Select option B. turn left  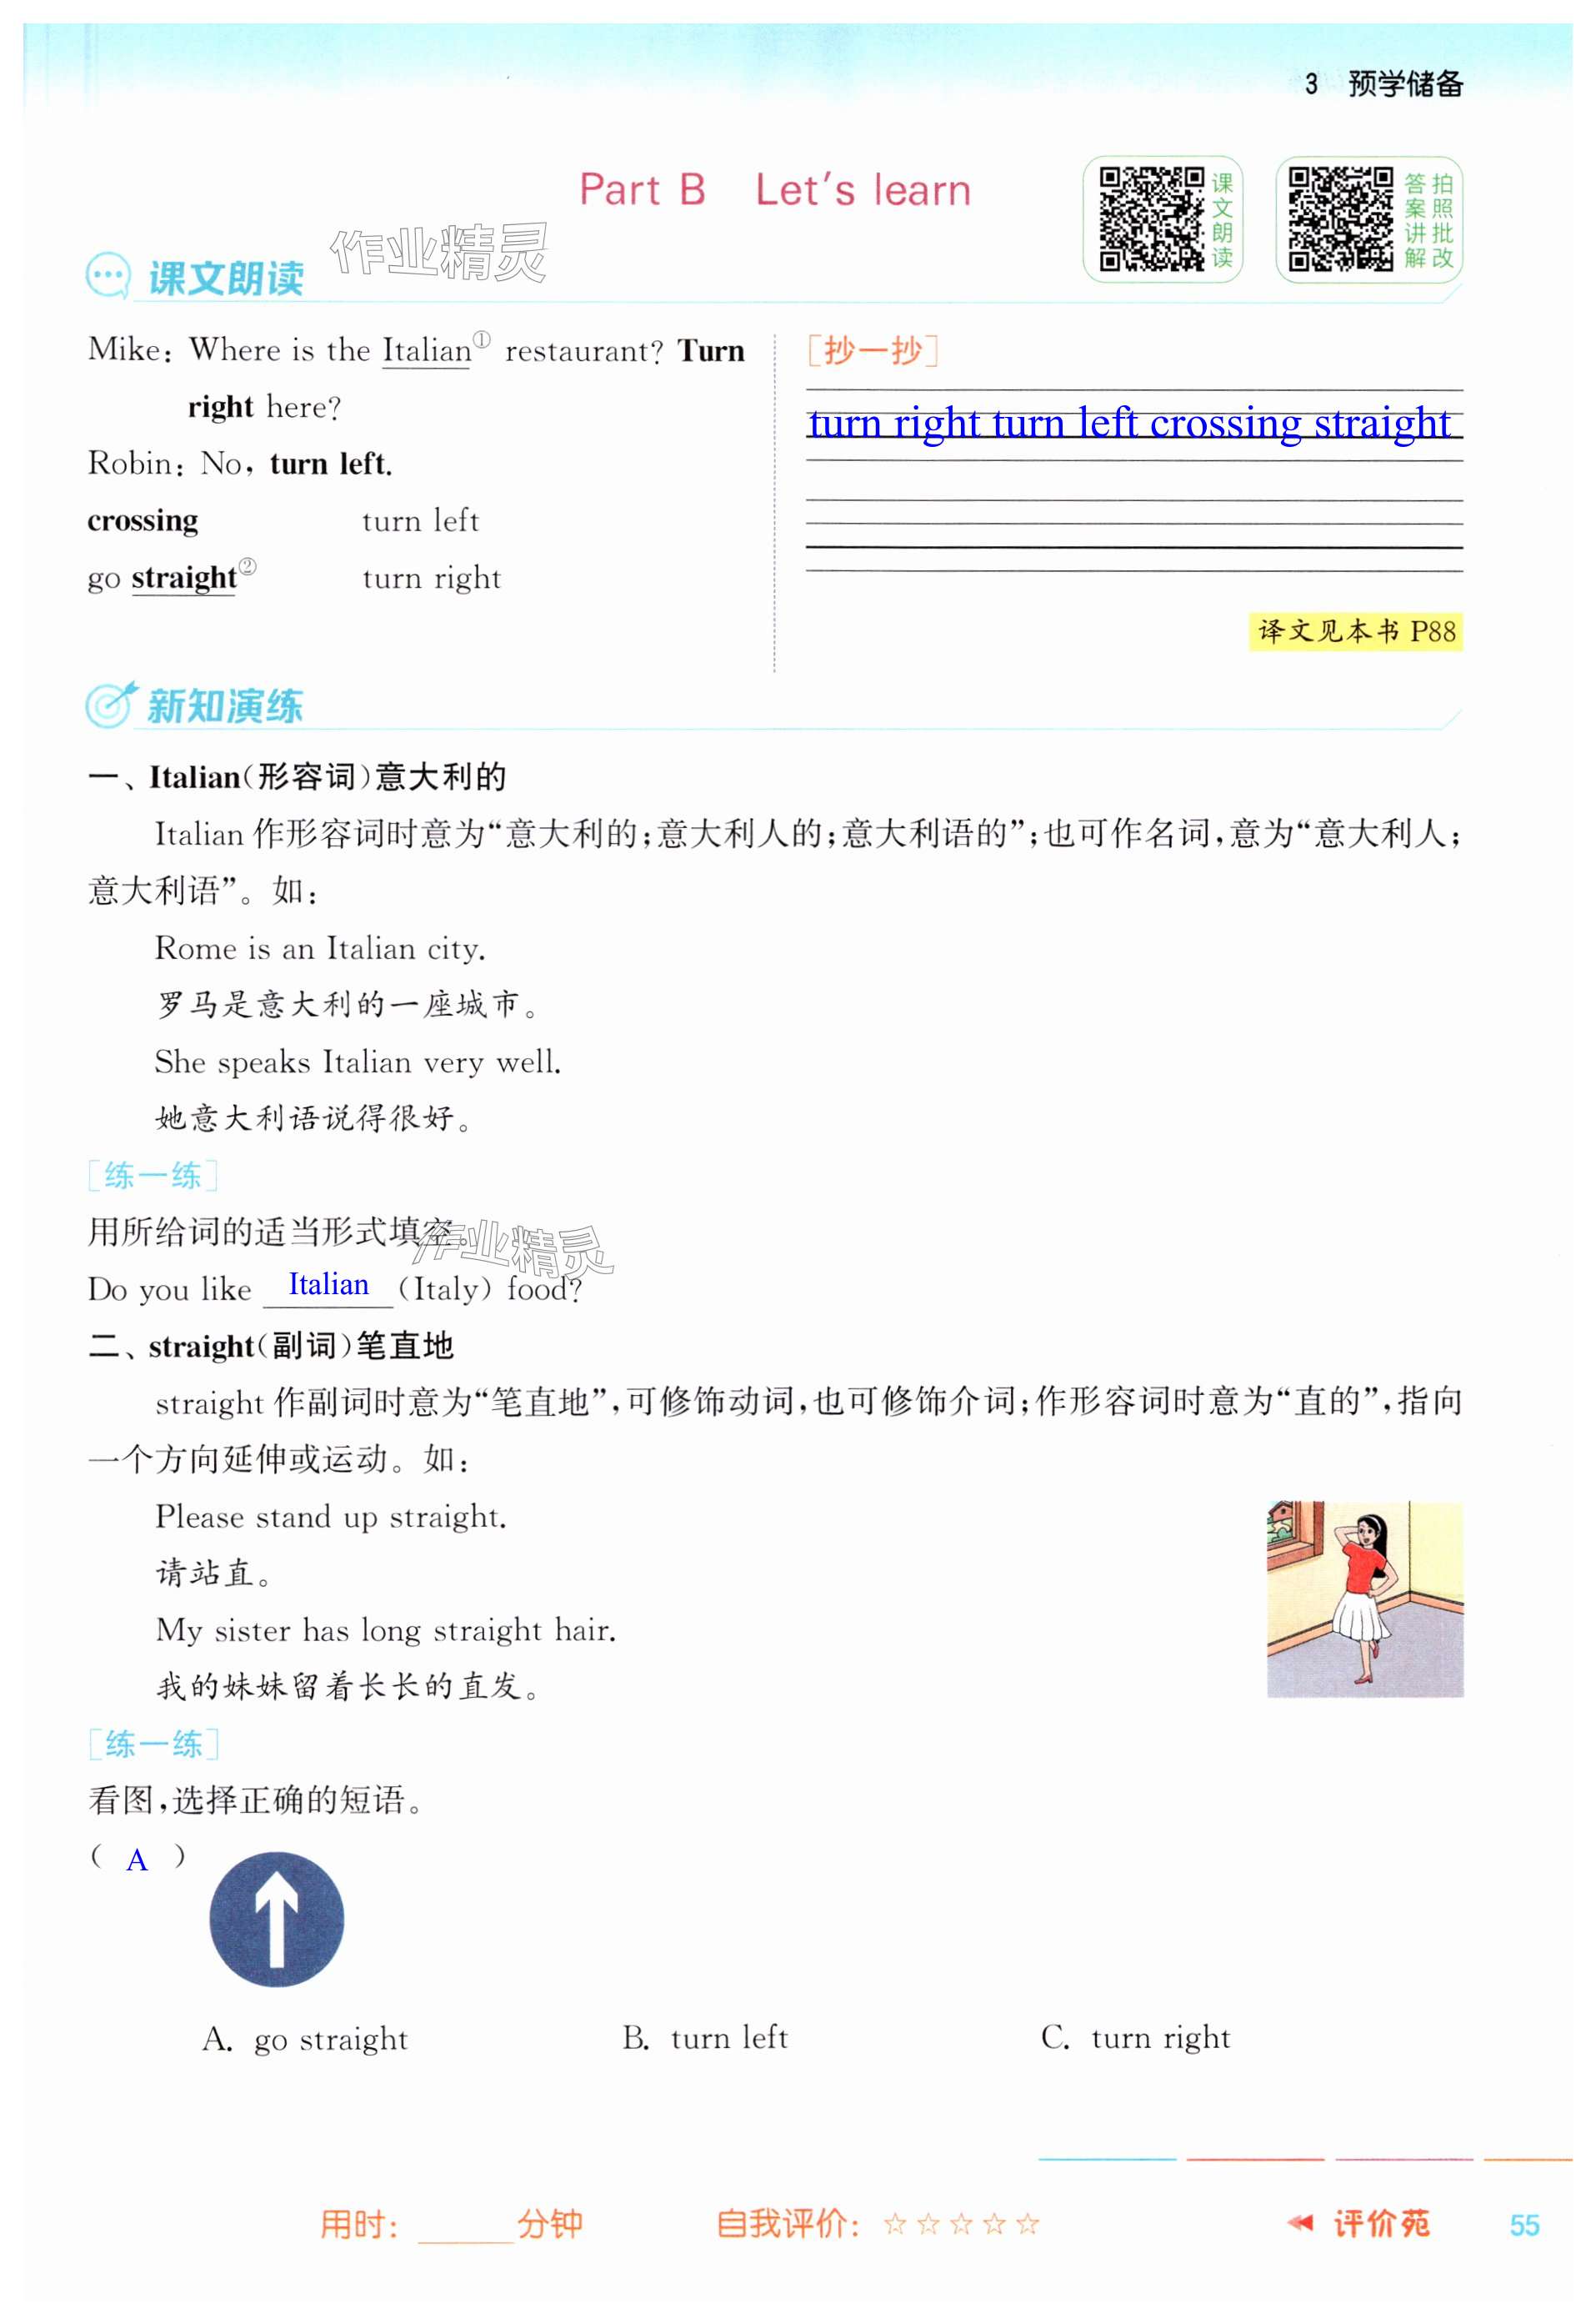(x=705, y=2038)
